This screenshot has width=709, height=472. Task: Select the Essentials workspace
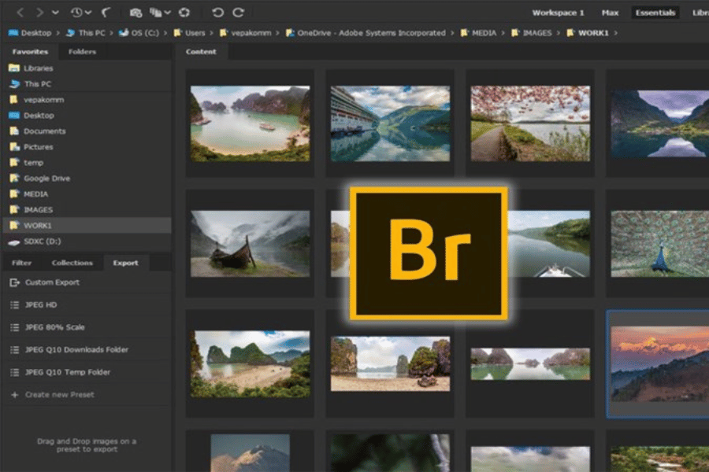pos(654,13)
